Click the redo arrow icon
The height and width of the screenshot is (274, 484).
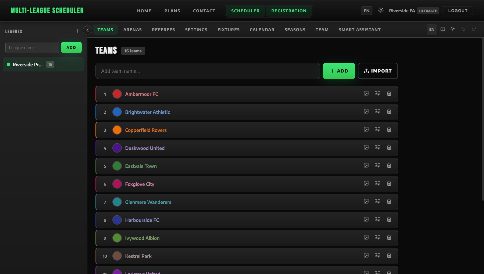click(474, 29)
